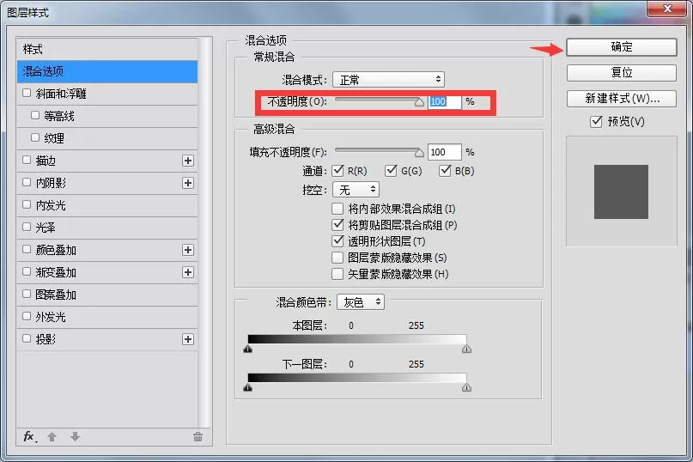Click the move effect down arrow icon
The height and width of the screenshot is (462, 693).
tap(75, 437)
